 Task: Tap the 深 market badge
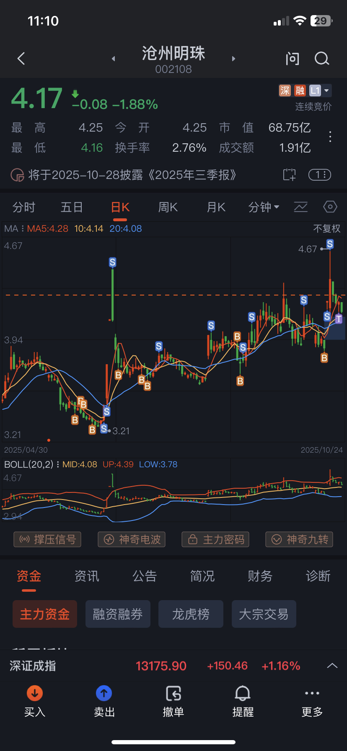[x=285, y=91]
